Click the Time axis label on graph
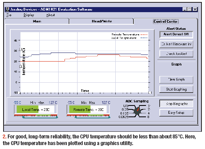 [85, 91]
